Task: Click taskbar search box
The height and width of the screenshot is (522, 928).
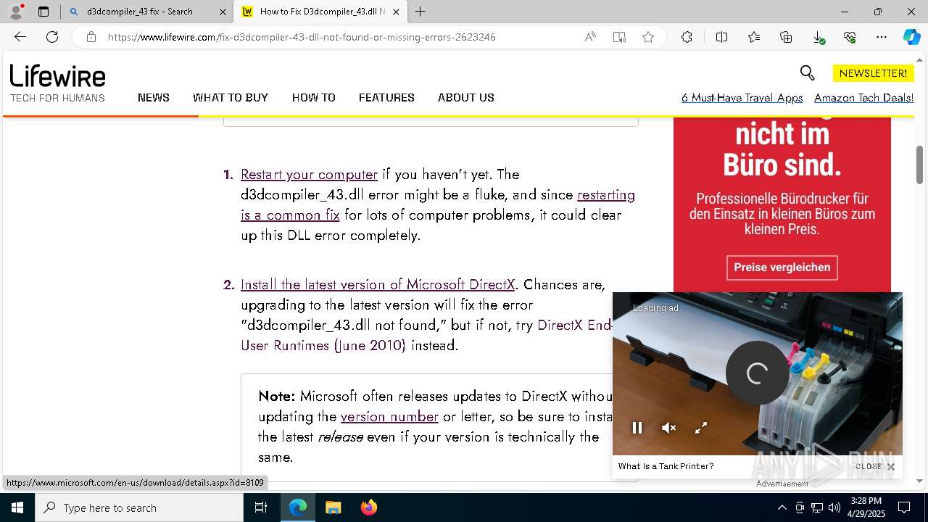Action: [139, 507]
